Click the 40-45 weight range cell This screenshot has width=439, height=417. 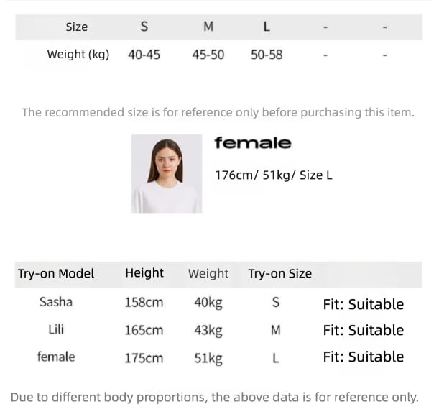point(144,54)
